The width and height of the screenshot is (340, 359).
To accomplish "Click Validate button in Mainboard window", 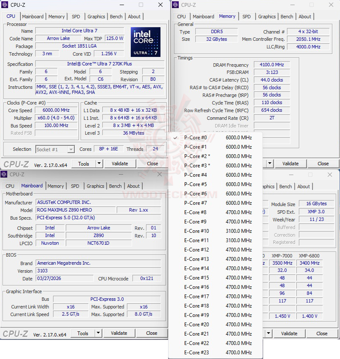I will click(x=119, y=334).
